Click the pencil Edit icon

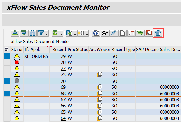(113, 33)
